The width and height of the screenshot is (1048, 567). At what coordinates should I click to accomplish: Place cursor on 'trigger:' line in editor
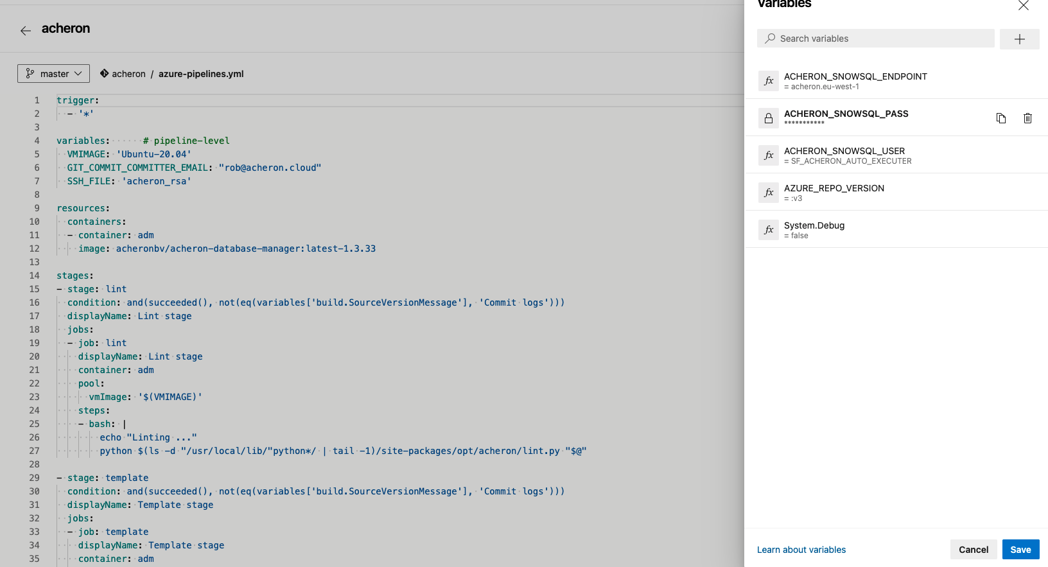(x=78, y=100)
